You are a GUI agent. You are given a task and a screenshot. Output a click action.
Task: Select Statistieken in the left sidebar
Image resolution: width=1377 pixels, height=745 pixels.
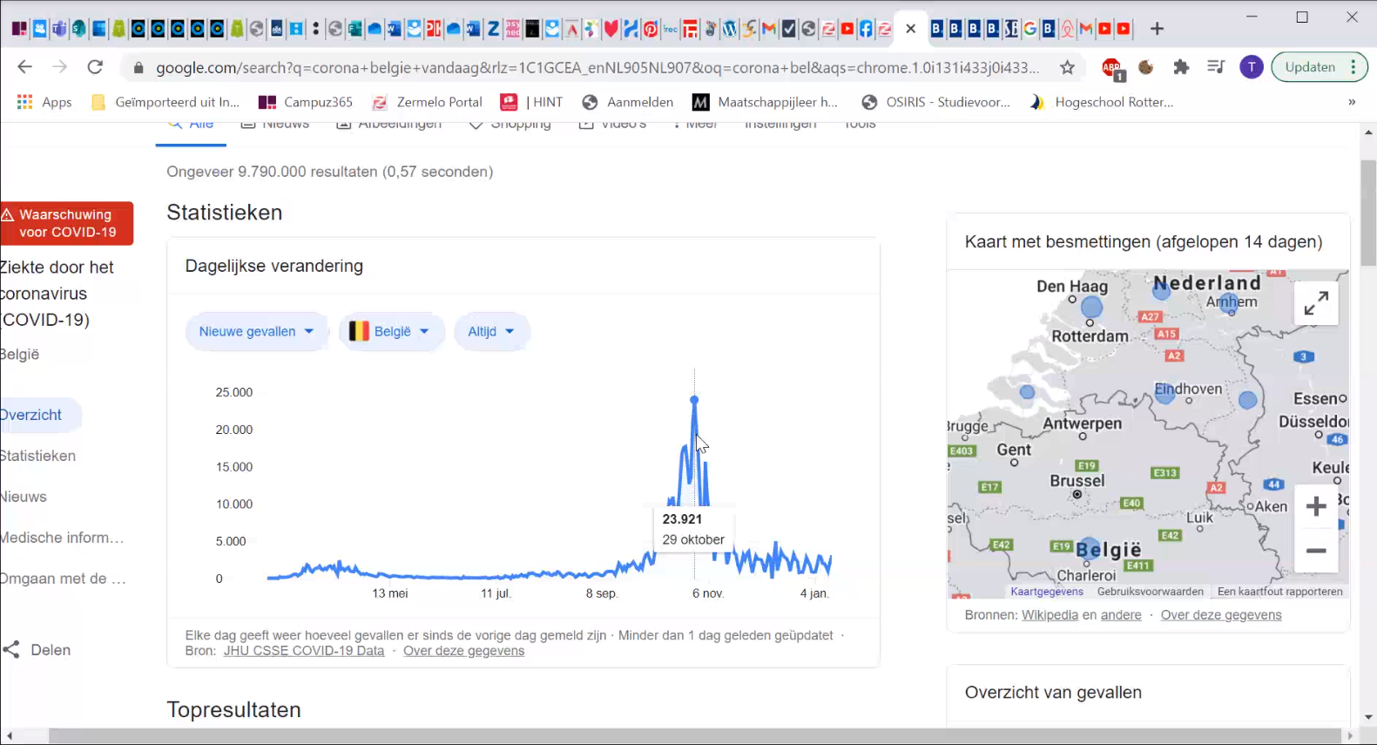[x=37, y=456]
